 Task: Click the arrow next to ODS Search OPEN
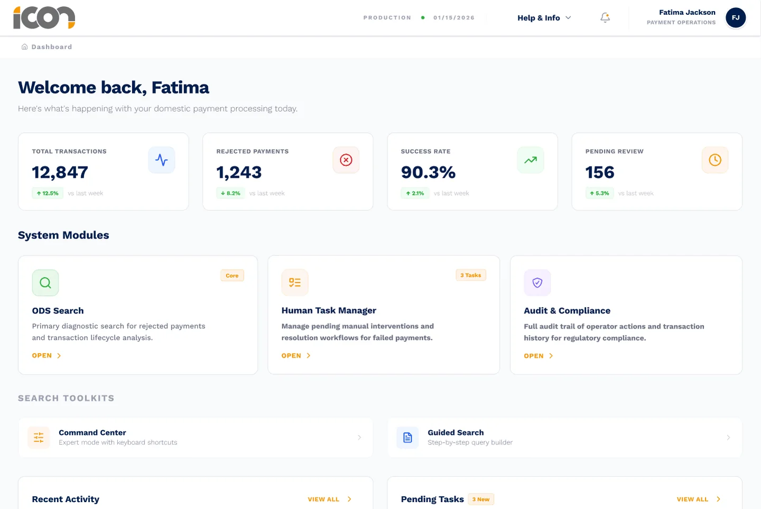[59, 356]
